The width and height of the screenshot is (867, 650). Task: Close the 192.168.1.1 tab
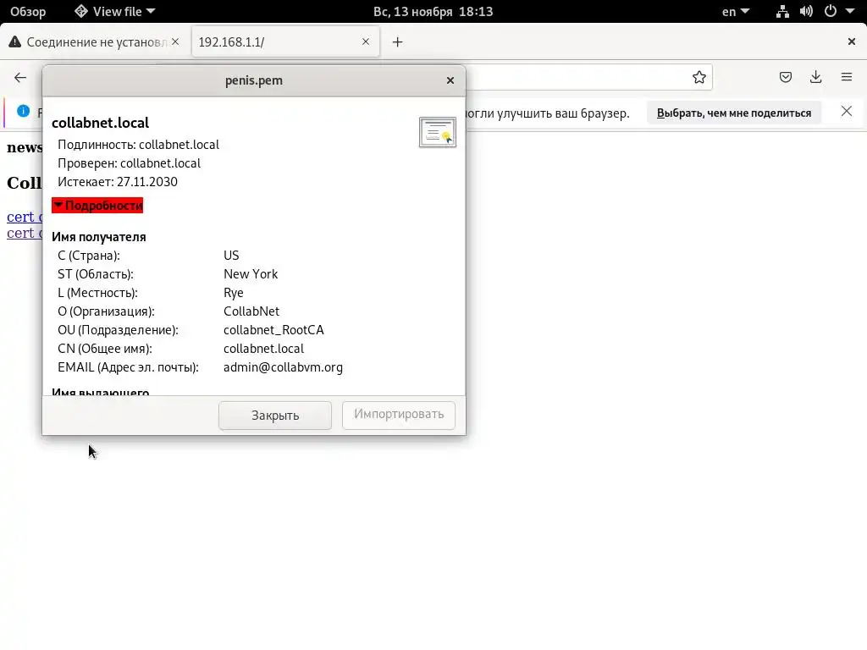click(x=366, y=41)
